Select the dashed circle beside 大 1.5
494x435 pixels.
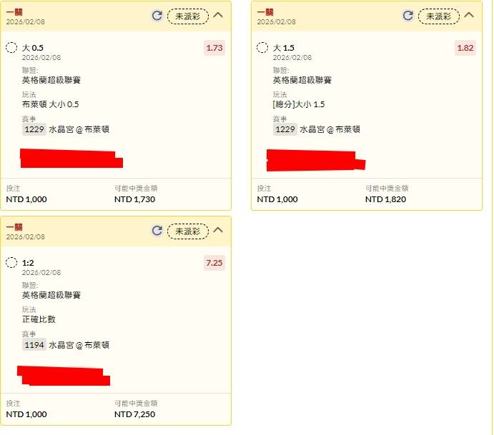point(262,48)
